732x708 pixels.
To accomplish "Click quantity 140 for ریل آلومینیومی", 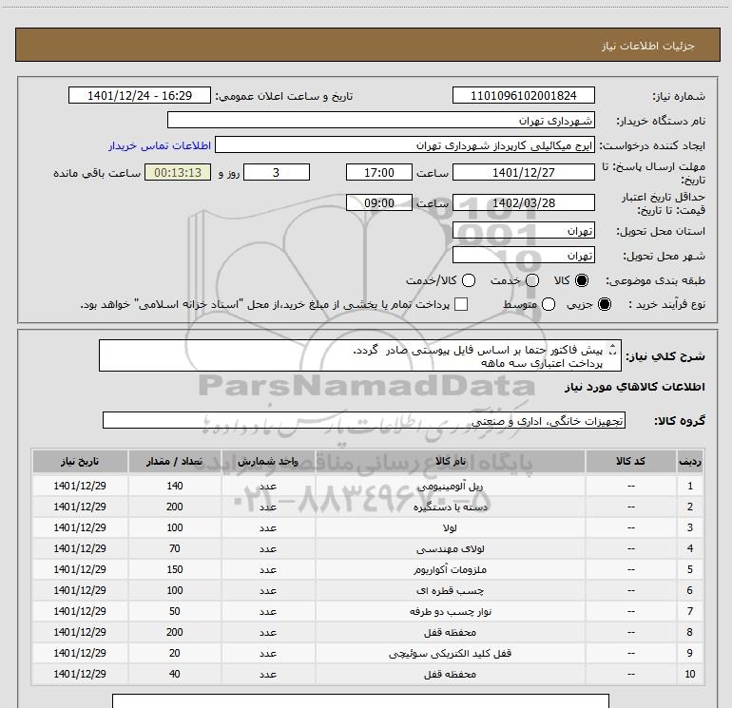I will [x=175, y=486].
